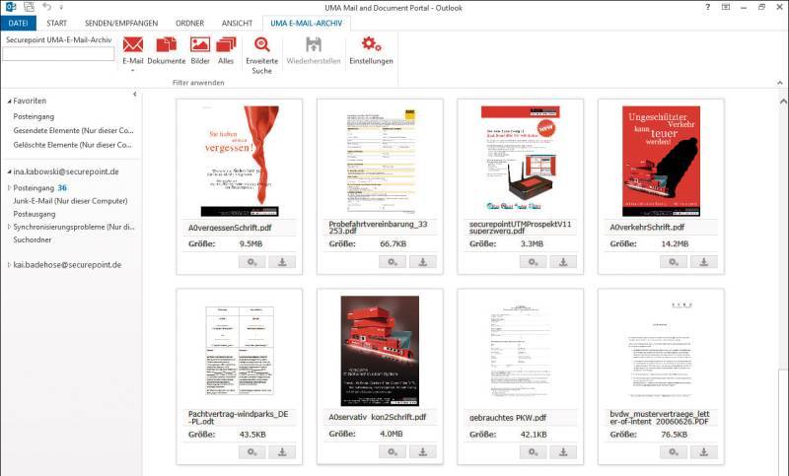The image size is (789, 476).
Task: Download Pachtvertrag-windparks_DE-PL.odt
Action: point(282,452)
